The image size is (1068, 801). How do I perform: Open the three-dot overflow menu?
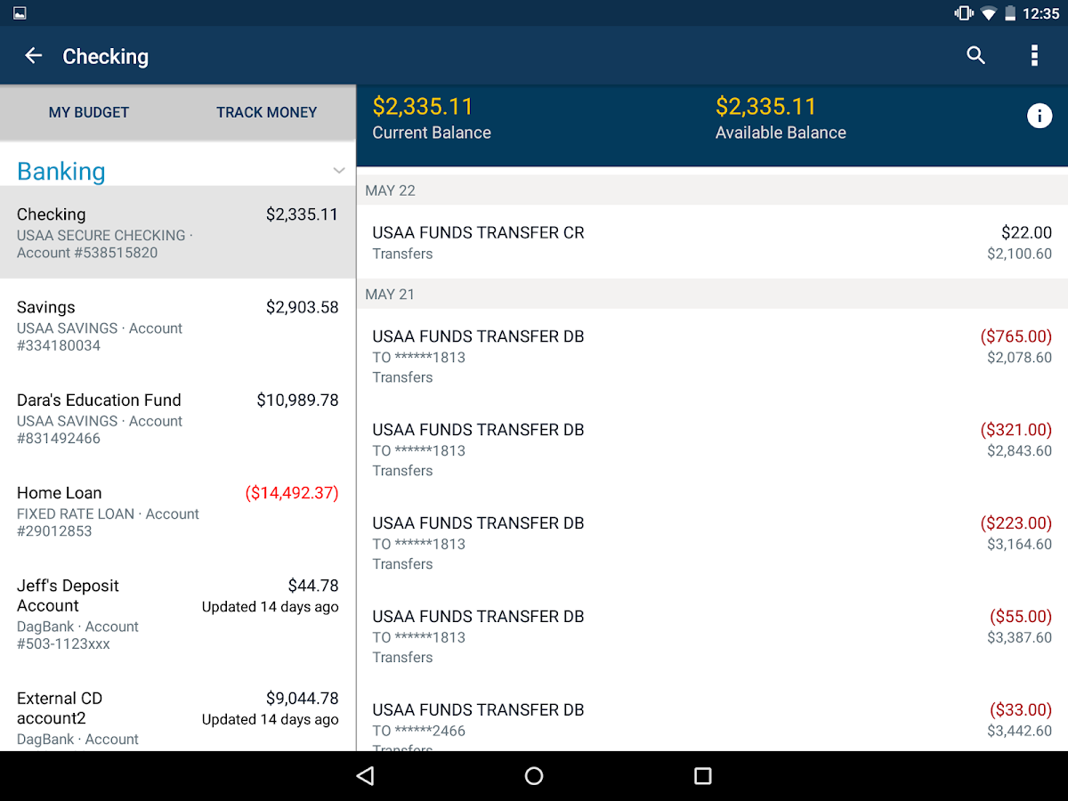tap(1034, 55)
